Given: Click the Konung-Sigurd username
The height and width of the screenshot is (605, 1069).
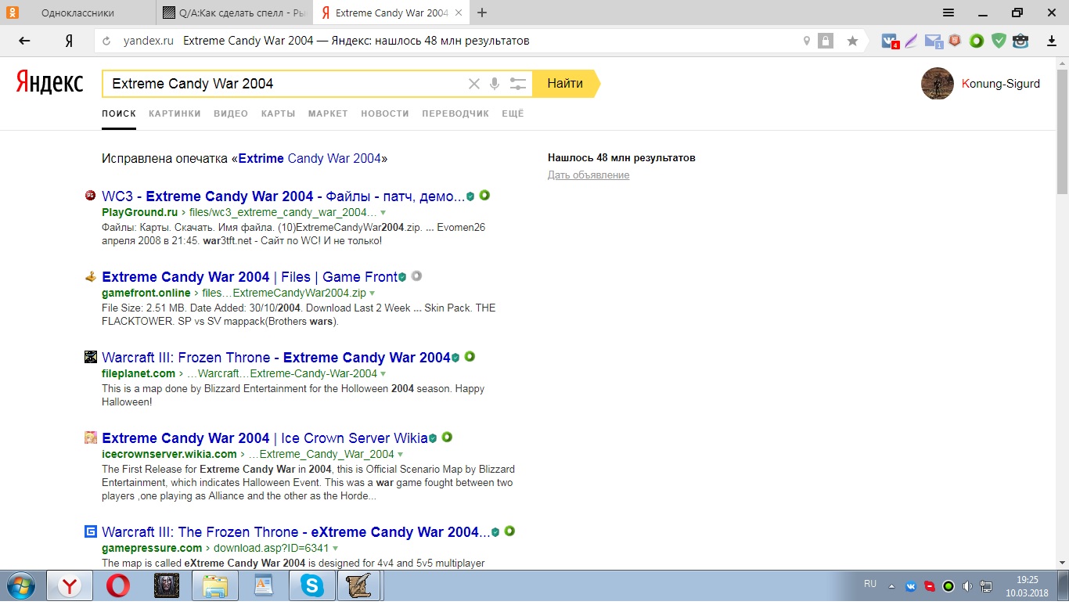Looking at the screenshot, I should point(1001,84).
